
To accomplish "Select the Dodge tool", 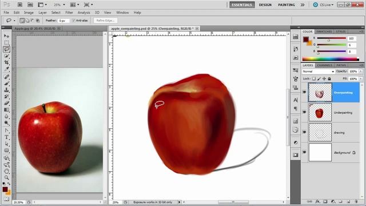I will pos(6,123).
